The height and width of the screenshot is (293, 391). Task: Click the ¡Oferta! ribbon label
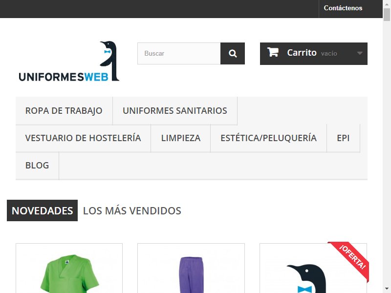pos(352,257)
